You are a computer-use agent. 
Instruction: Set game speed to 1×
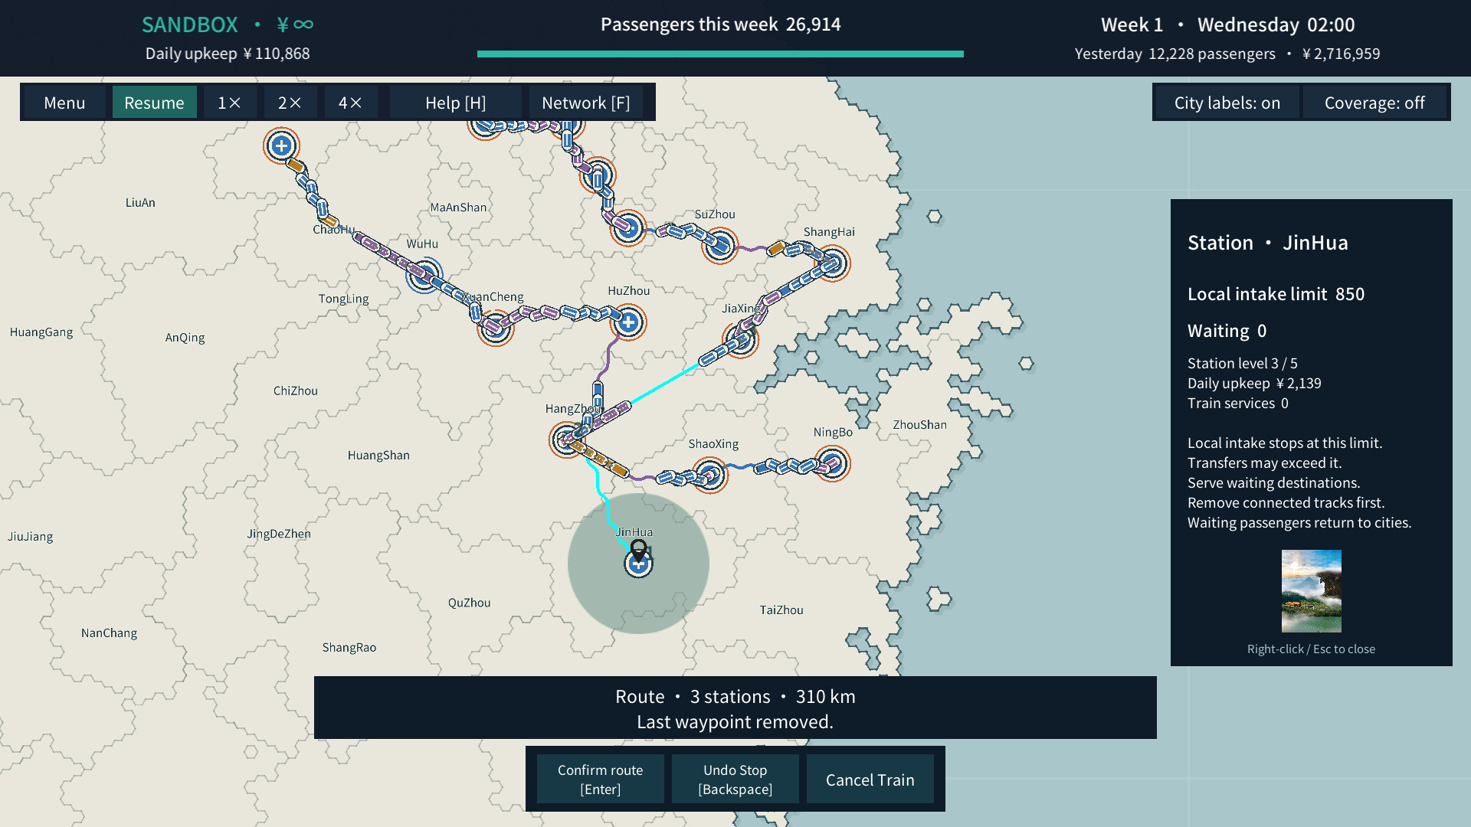pos(230,103)
